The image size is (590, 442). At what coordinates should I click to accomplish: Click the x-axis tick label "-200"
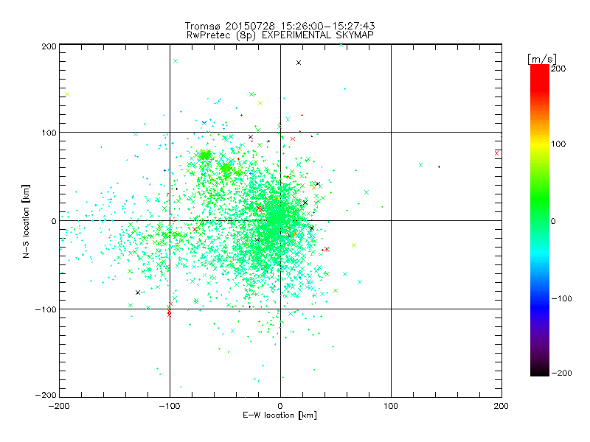tap(59, 406)
